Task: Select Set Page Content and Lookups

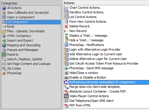Action: point(29,64)
